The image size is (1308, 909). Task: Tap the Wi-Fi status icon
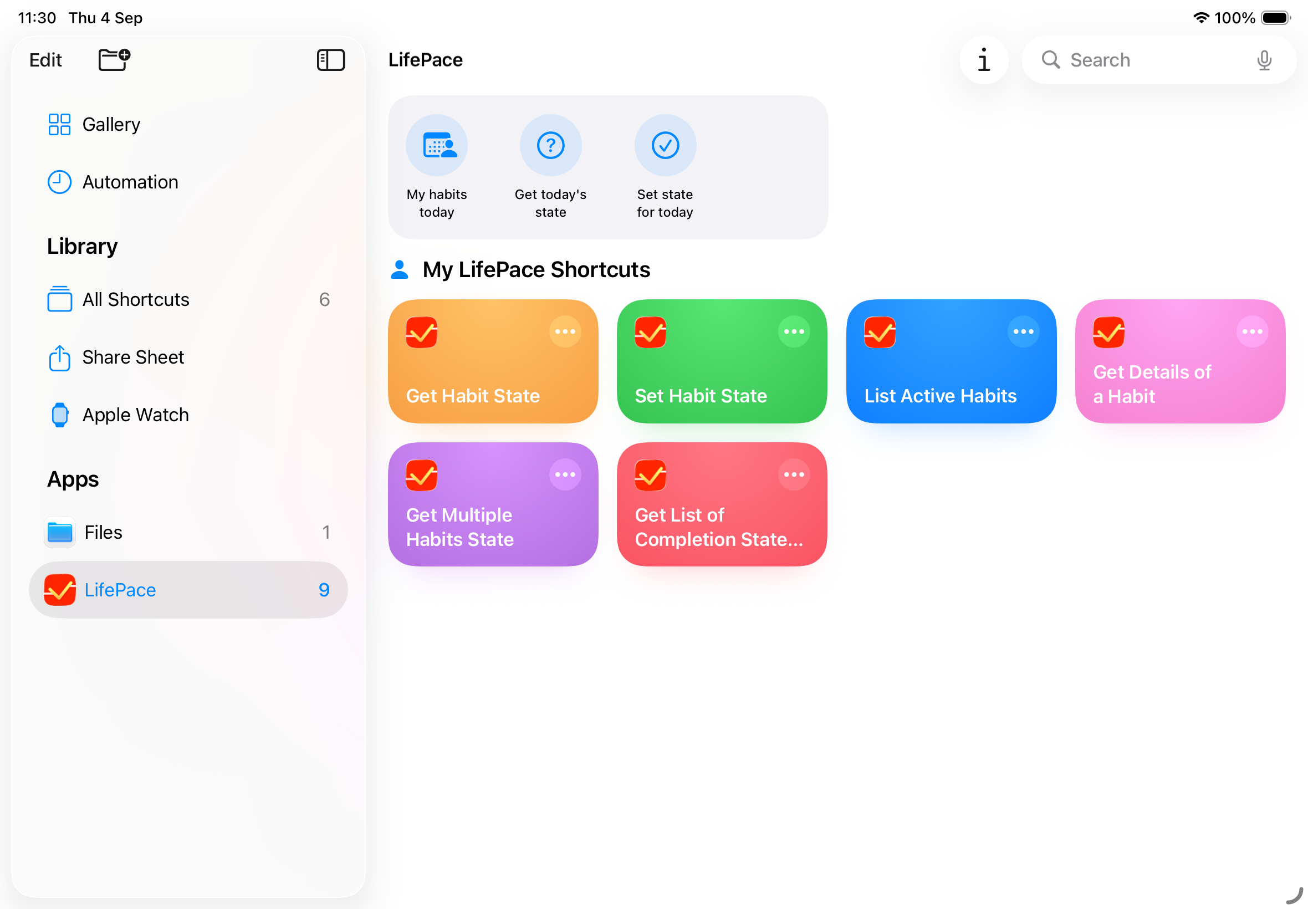(1200, 18)
